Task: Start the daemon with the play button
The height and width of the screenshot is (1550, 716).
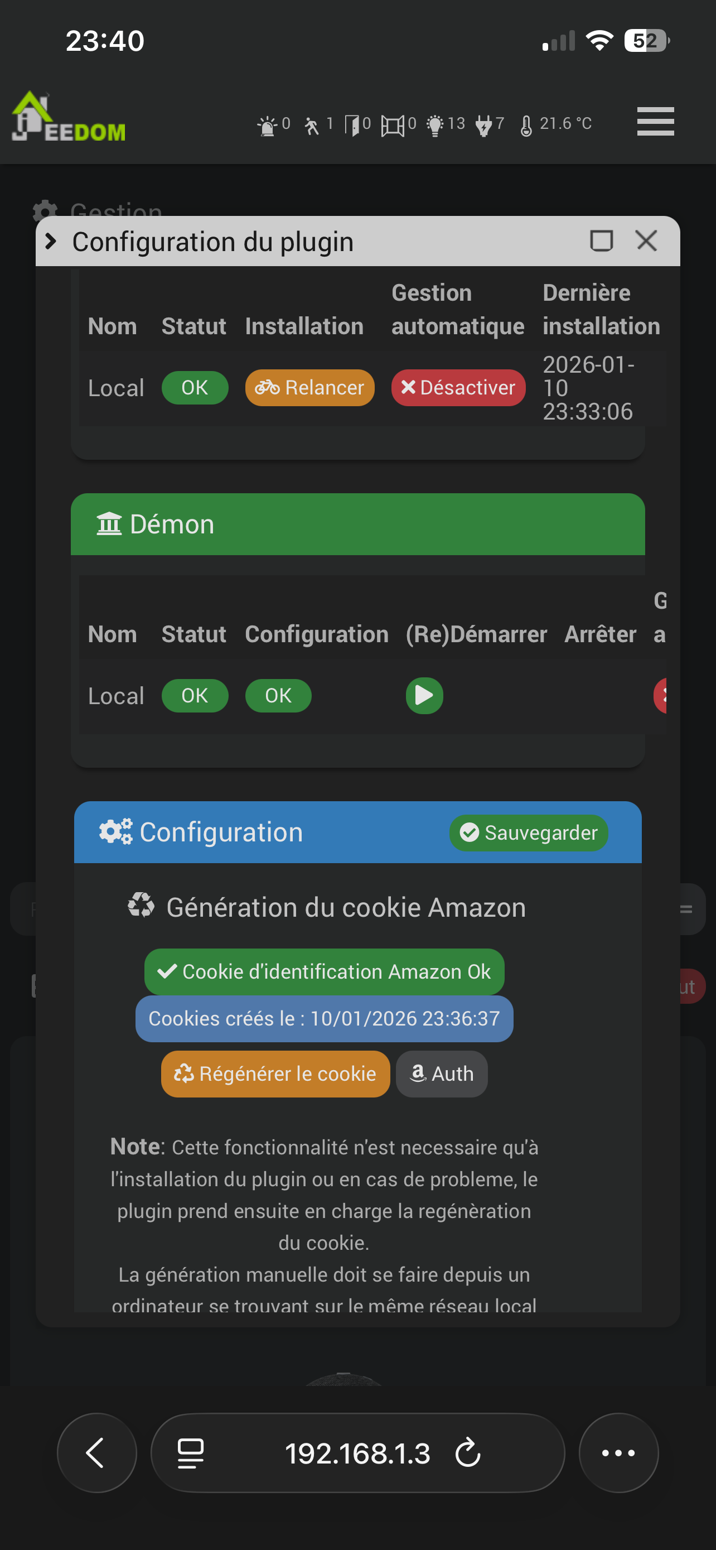Action: click(424, 696)
